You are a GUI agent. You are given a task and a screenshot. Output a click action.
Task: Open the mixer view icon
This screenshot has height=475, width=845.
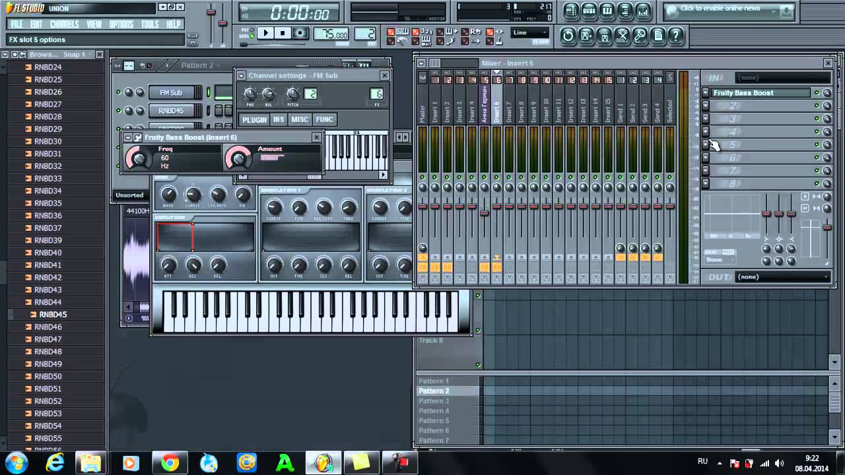(643, 11)
